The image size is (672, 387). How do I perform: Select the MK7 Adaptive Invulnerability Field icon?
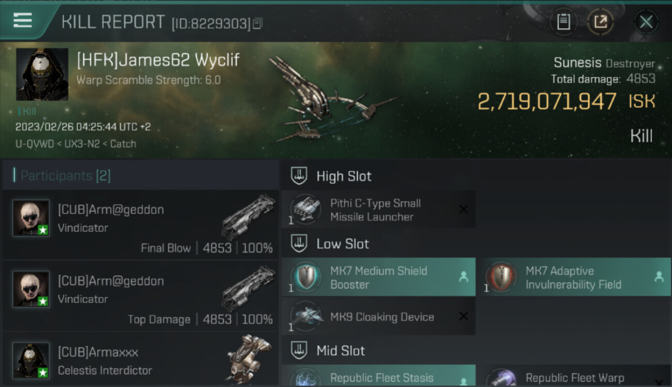pos(500,277)
